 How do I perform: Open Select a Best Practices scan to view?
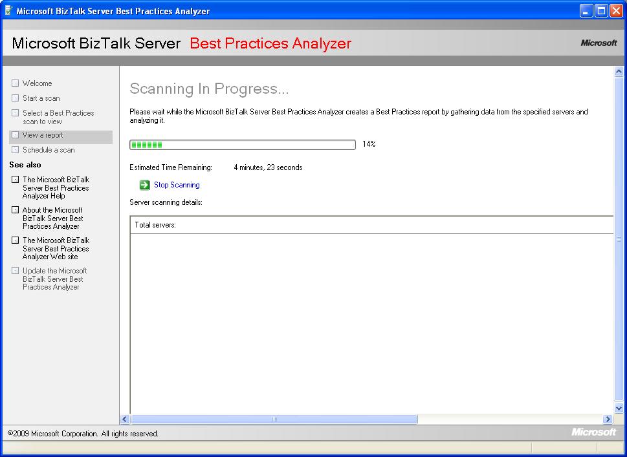click(58, 117)
